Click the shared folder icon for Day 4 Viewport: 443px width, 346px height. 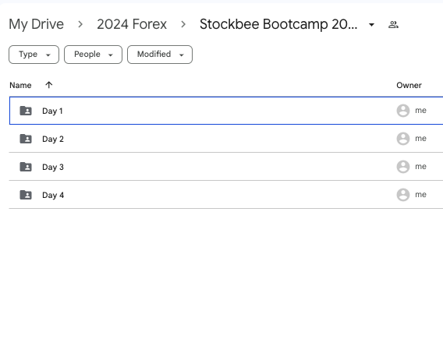tap(26, 195)
